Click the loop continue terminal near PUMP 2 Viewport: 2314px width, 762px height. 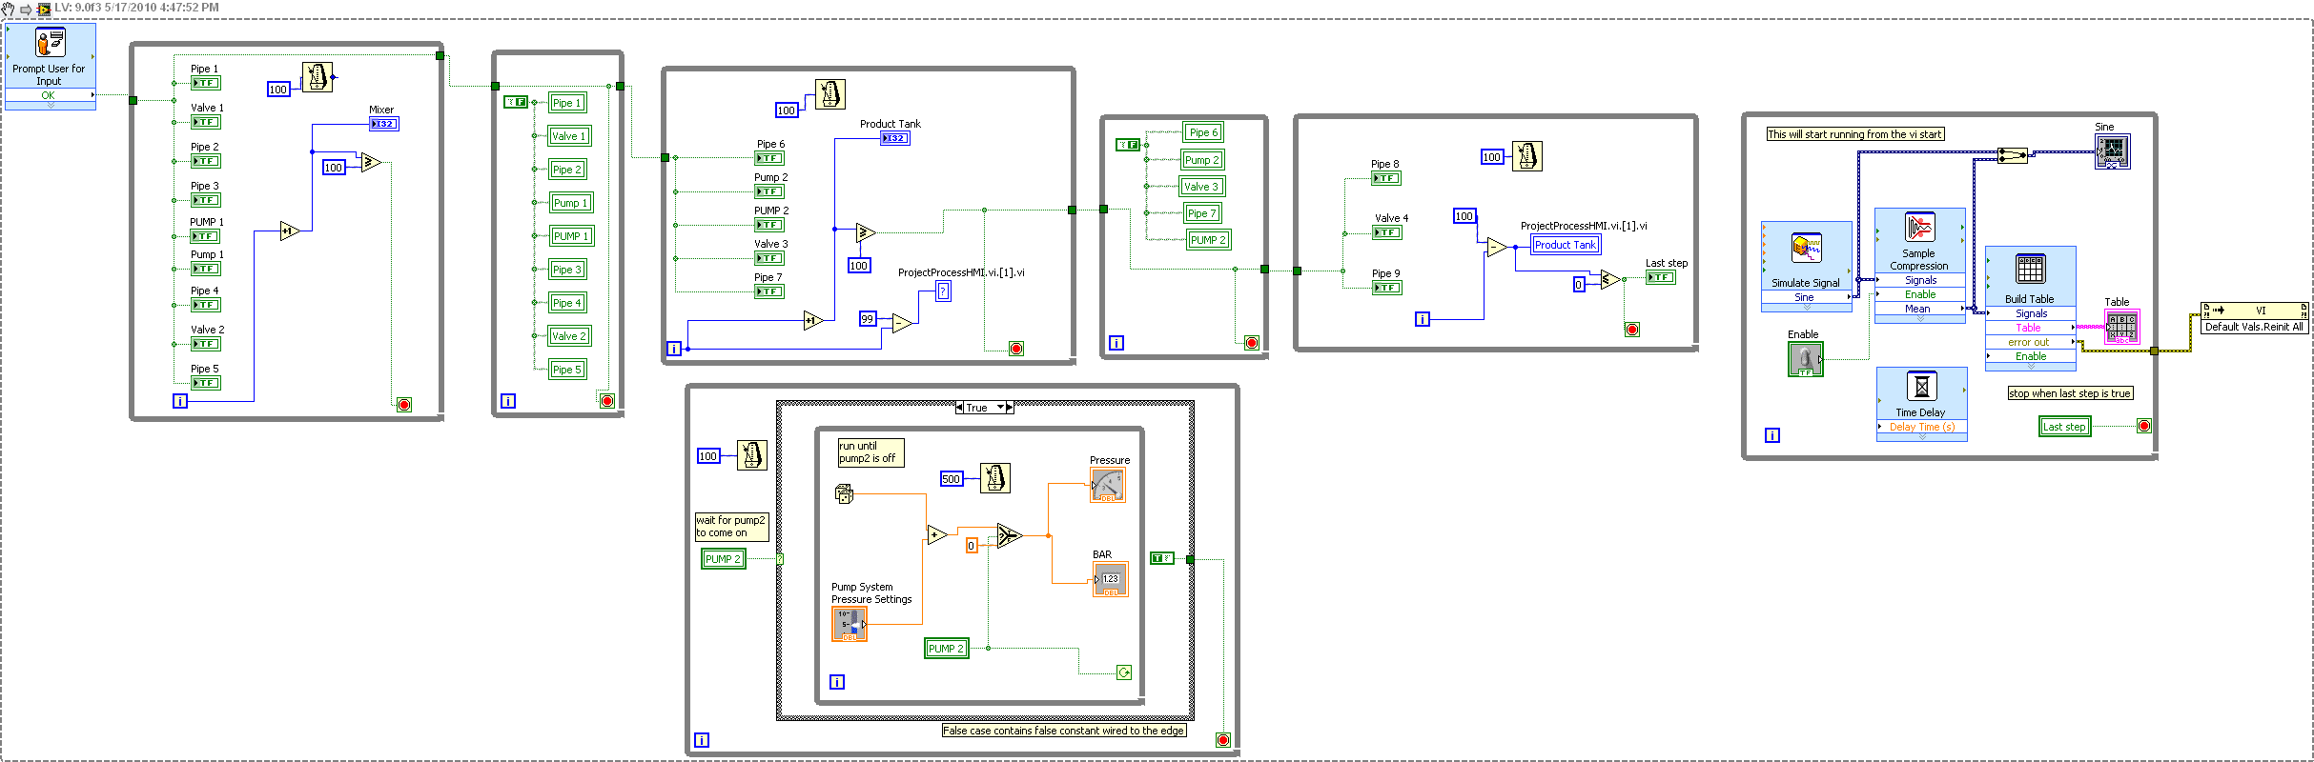point(1124,672)
